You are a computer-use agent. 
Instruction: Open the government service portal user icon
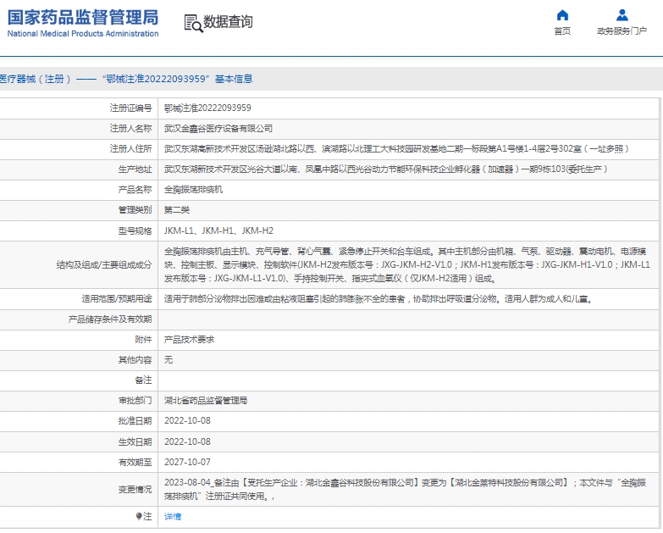622,15
